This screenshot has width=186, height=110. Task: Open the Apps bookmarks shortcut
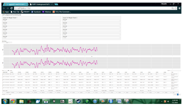coord(6,12)
